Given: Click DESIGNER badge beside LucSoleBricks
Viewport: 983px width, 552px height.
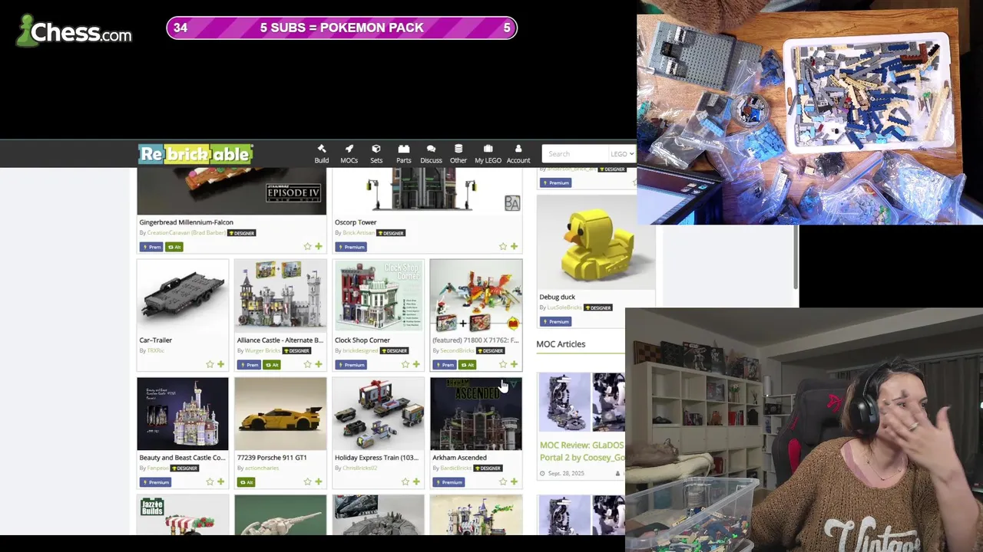Looking at the screenshot, I should tap(597, 307).
